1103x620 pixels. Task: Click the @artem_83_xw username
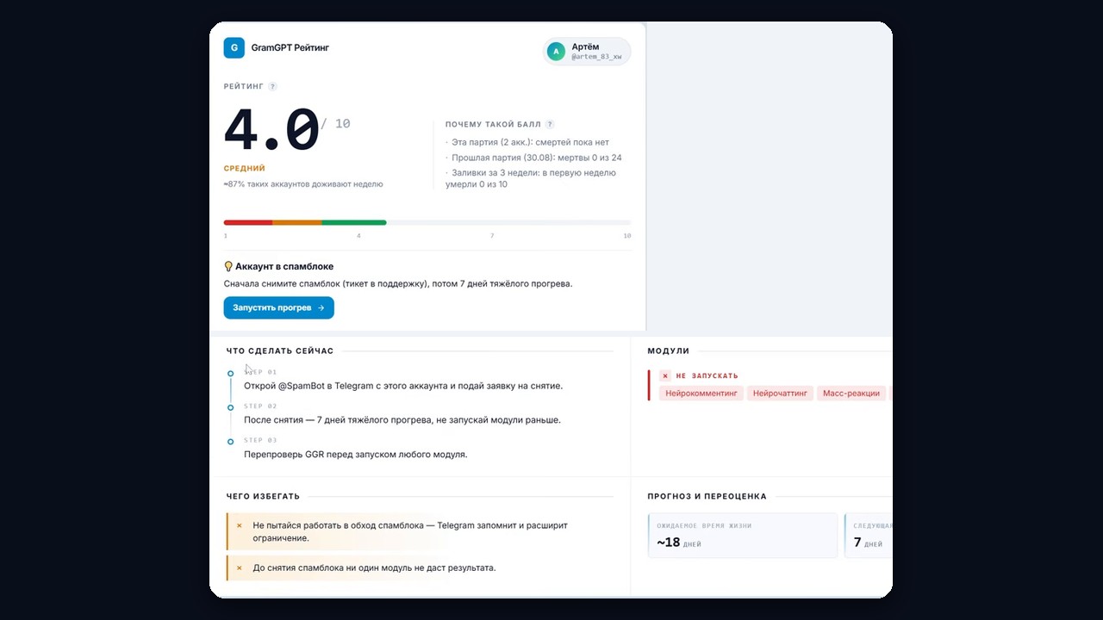click(596, 57)
